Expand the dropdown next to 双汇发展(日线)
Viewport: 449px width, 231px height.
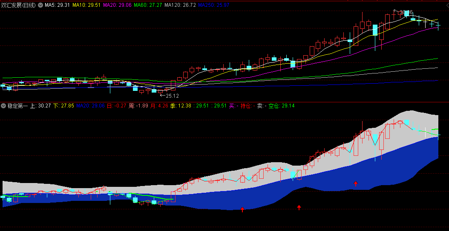40,5
